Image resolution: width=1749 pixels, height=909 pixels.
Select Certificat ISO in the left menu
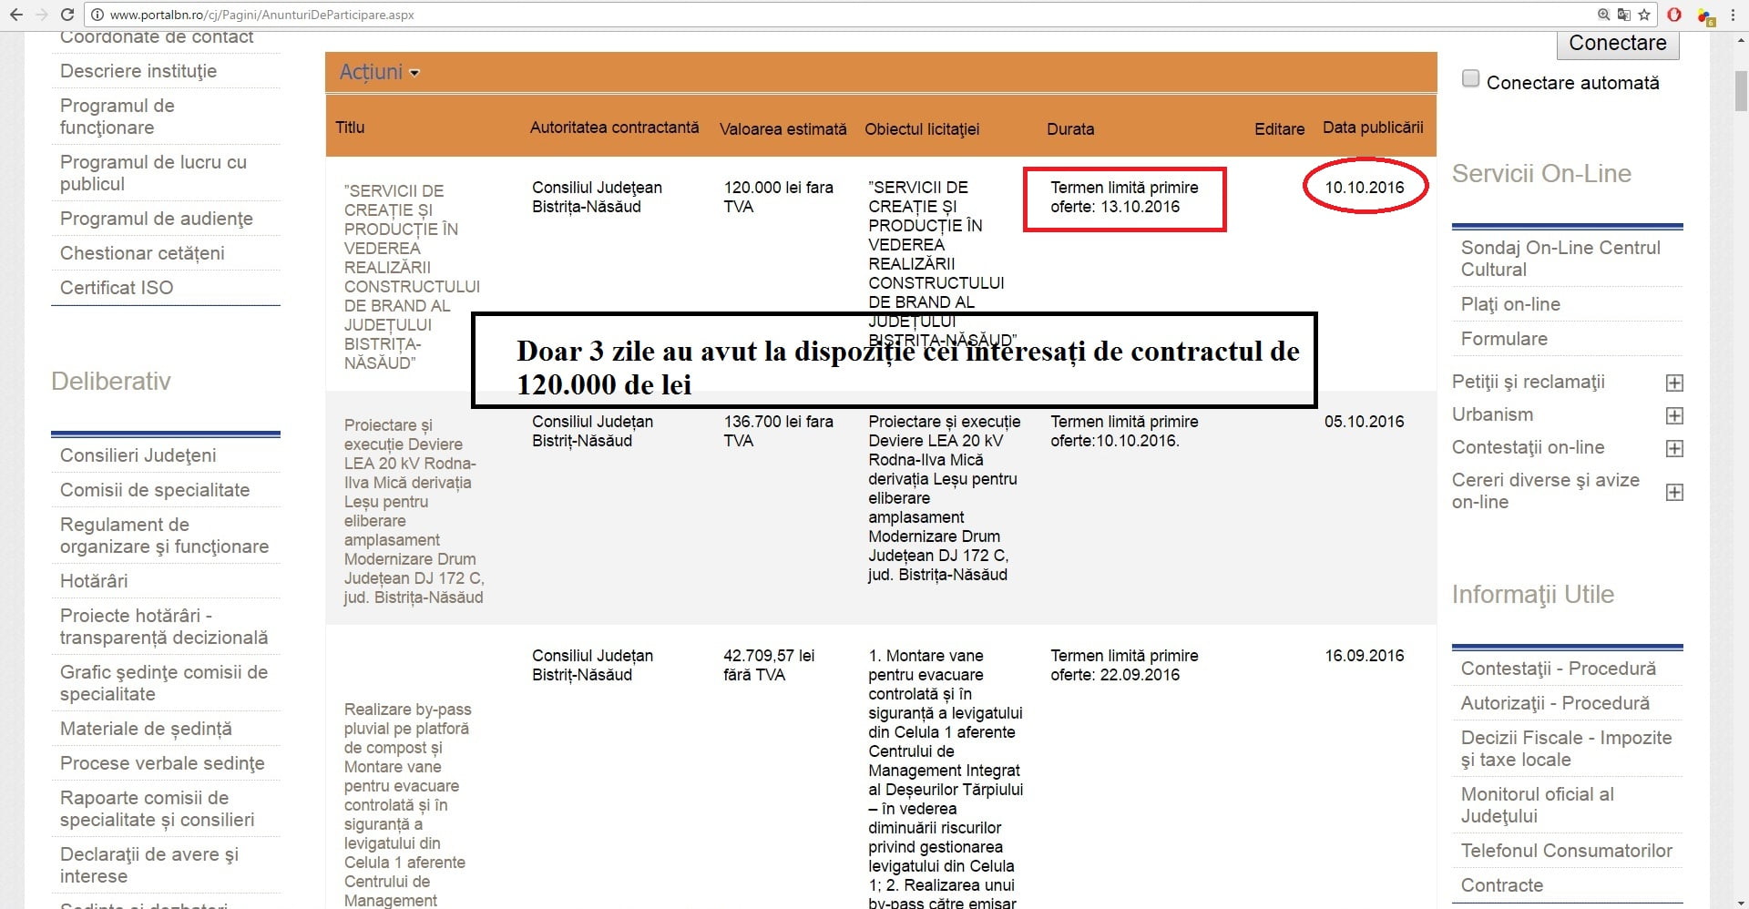(x=116, y=288)
